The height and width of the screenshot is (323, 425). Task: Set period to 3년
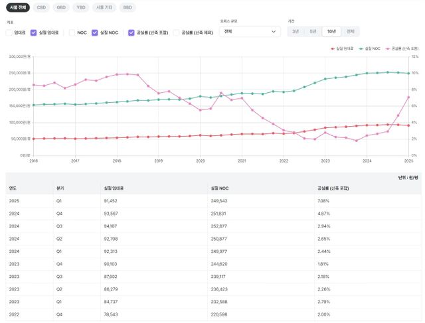click(296, 31)
